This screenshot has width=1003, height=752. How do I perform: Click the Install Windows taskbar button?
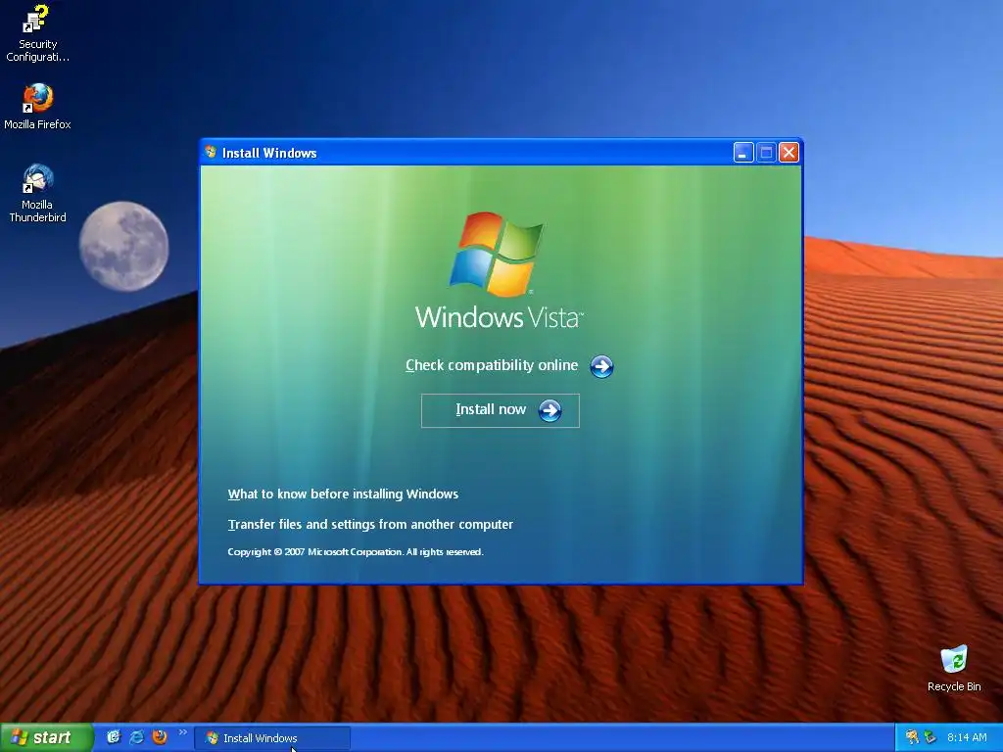coord(272,738)
